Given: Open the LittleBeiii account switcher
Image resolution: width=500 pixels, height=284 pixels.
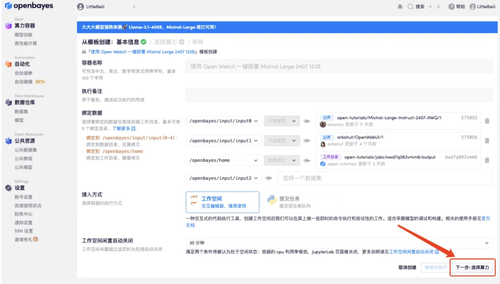Looking at the screenshot, I should click(x=106, y=7).
